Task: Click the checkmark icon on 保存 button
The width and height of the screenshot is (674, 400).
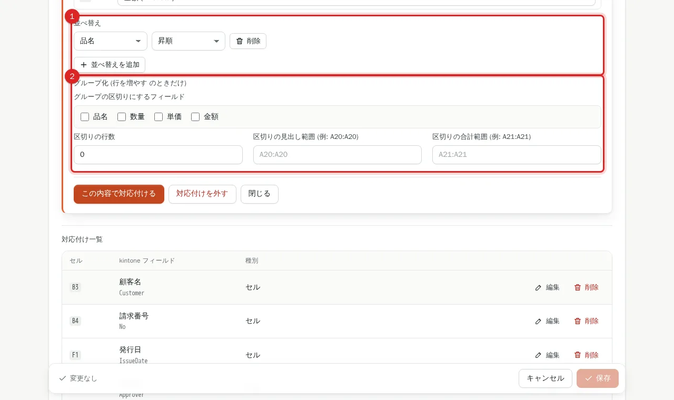Action: (x=589, y=378)
